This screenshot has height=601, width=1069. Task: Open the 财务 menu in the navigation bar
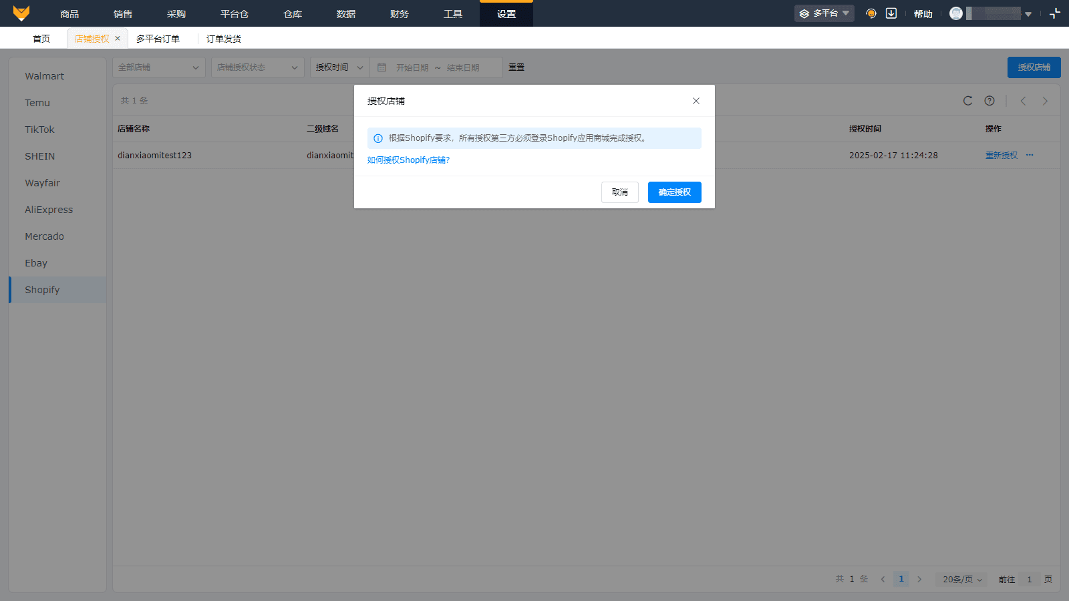[399, 13]
